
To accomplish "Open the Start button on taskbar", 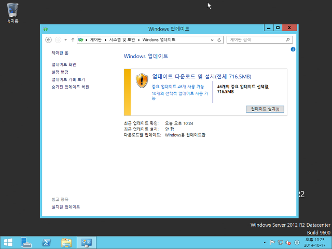I will tap(8, 242).
